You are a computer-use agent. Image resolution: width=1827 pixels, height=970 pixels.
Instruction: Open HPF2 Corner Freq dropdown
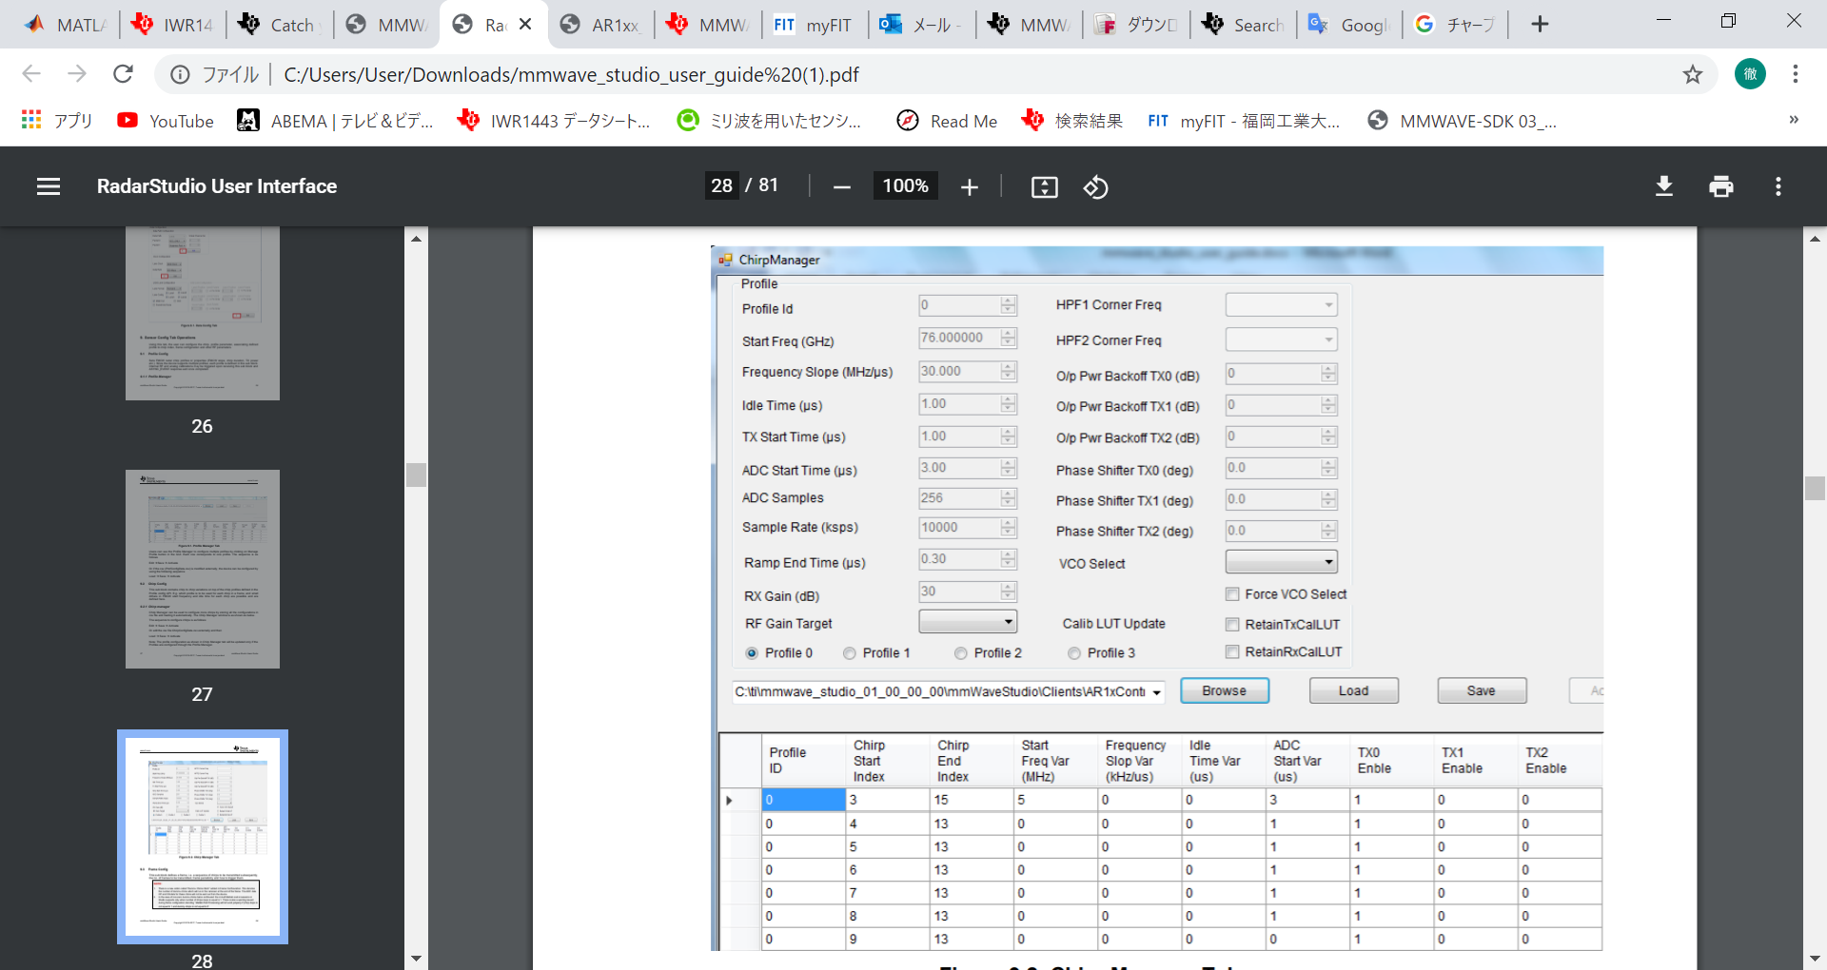pos(1281,340)
